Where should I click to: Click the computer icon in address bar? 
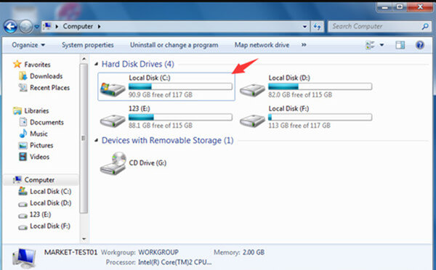tap(47, 26)
